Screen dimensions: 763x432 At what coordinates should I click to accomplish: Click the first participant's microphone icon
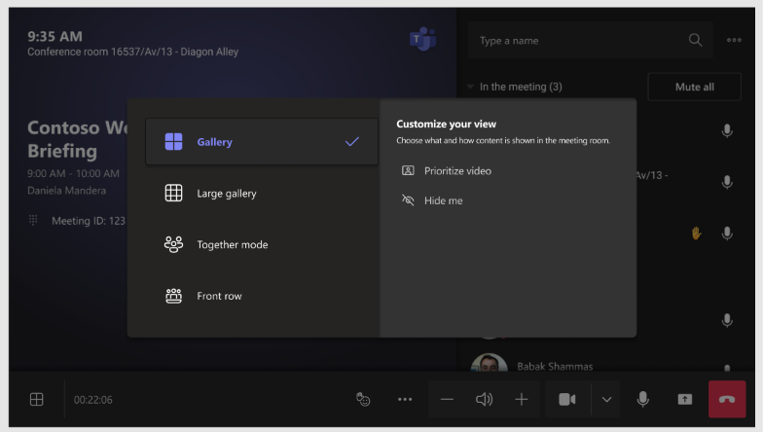(727, 130)
